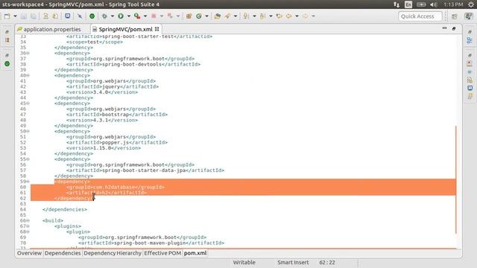
Task: Switch to the Spring perspective icon
Action: pyautogui.click(x=469, y=16)
